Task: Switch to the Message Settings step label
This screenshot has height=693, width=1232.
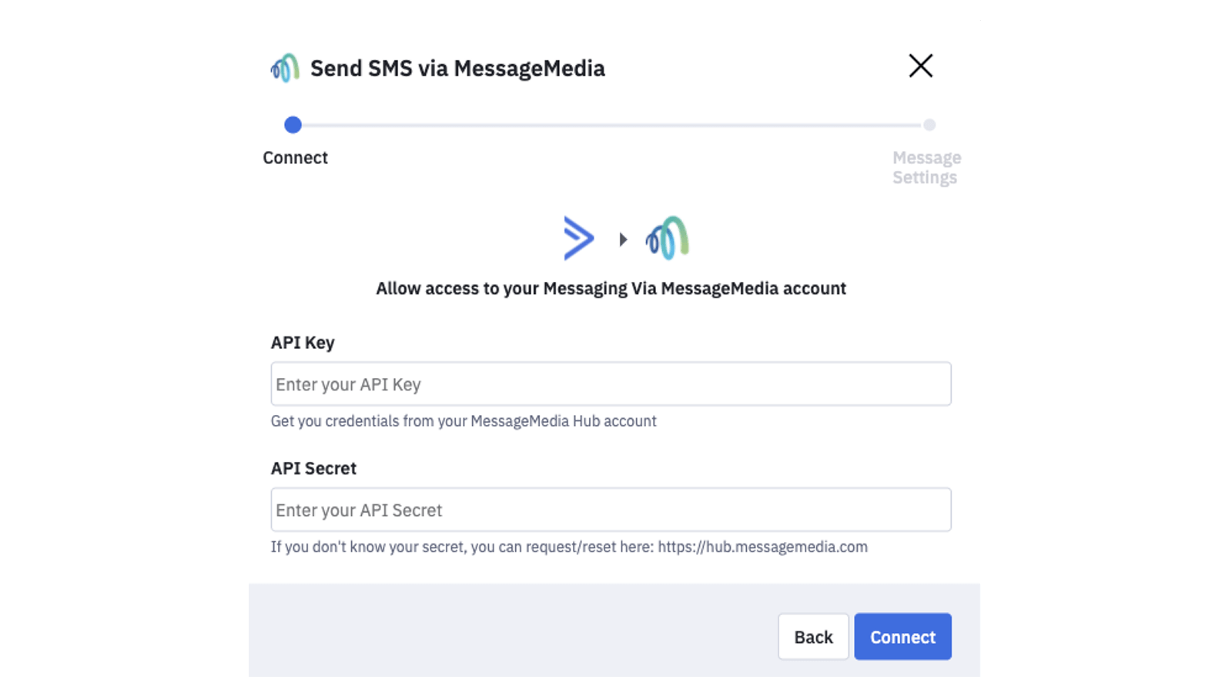Action: [926, 167]
